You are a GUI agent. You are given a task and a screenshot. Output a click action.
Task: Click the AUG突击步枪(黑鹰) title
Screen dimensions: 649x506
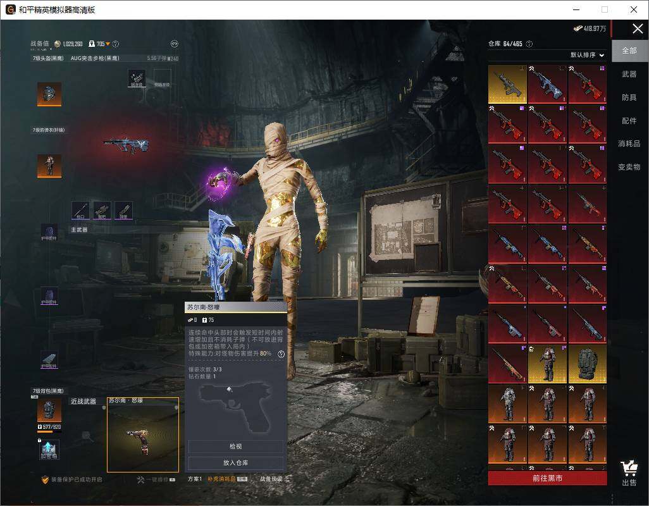pyautogui.click(x=95, y=58)
